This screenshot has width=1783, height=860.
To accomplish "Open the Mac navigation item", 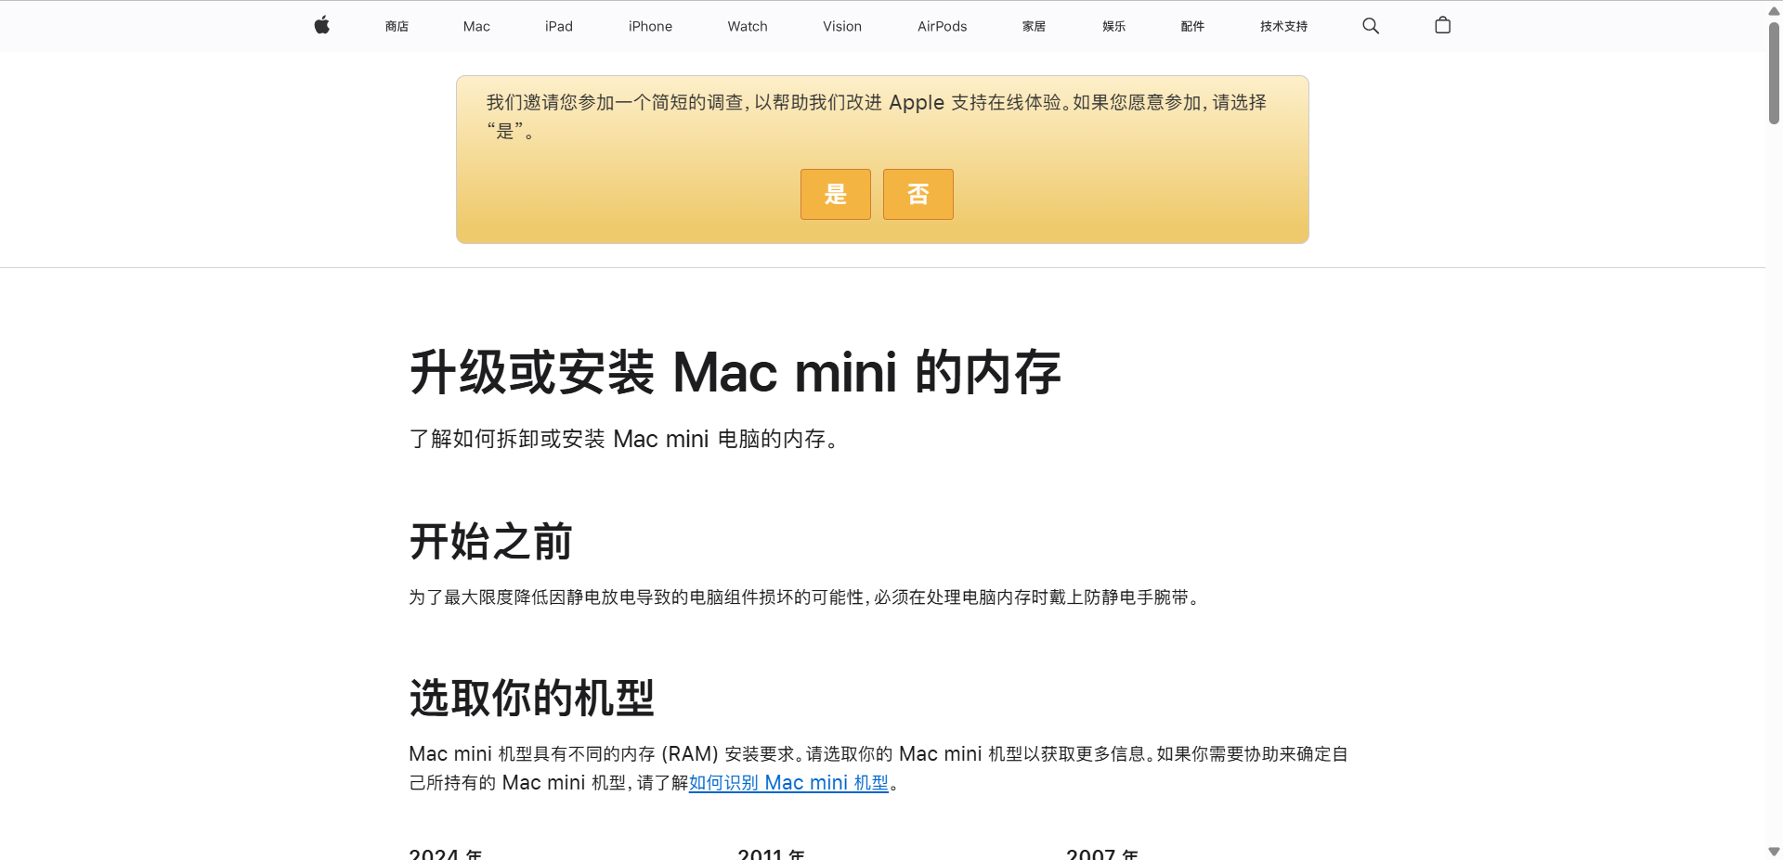I will click(476, 26).
